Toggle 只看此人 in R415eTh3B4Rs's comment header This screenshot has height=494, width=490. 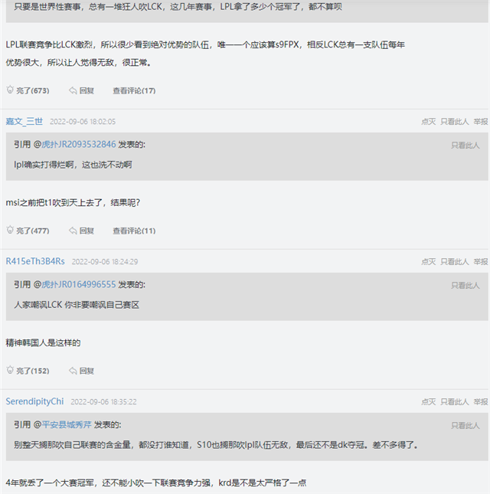point(454,261)
